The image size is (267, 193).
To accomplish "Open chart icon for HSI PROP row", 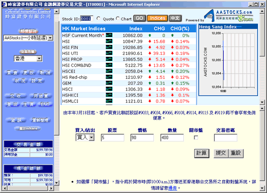I will (x=109, y=59).
